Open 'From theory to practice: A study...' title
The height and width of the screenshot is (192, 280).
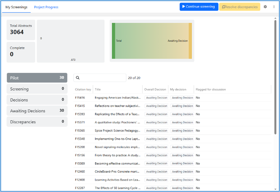118,155
